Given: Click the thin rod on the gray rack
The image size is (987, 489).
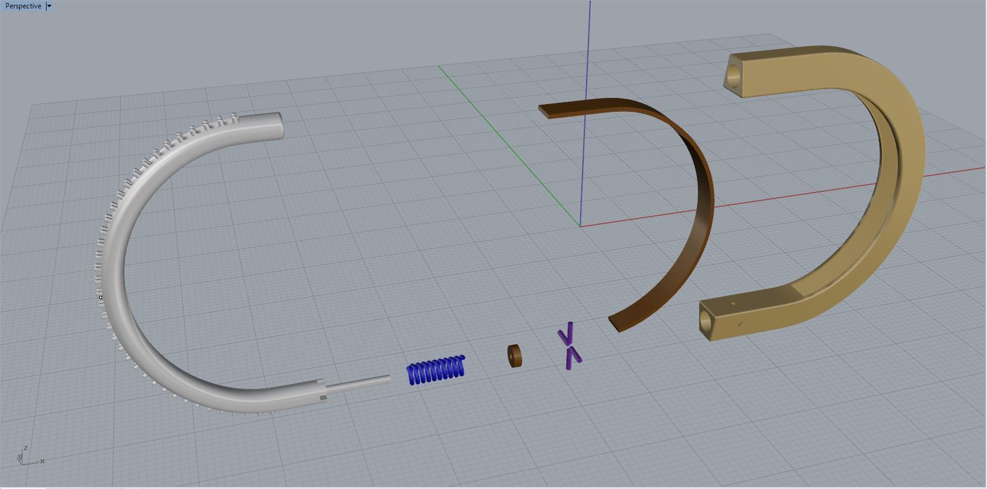Looking at the screenshot, I should tap(358, 383).
